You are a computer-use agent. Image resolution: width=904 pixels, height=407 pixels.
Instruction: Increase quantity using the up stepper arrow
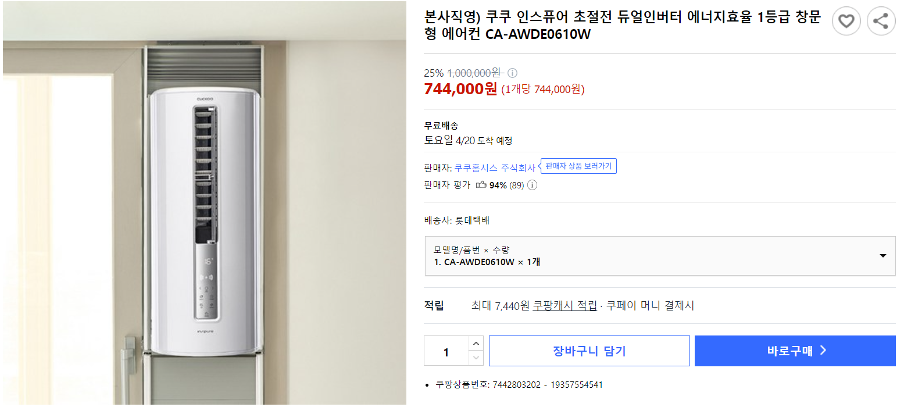point(476,343)
